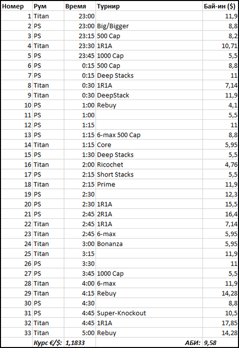Select the Core tournament cell
The image size is (239, 348).
(x=149, y=145)
